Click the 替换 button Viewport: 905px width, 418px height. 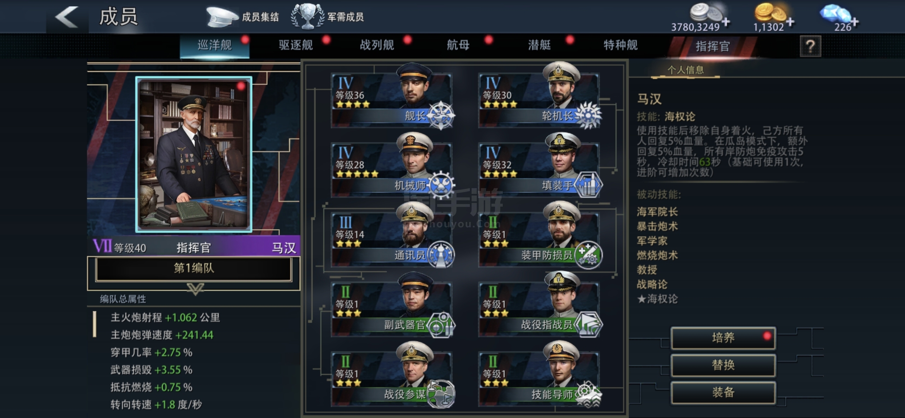pyautogui.click(x=723, y=365)
